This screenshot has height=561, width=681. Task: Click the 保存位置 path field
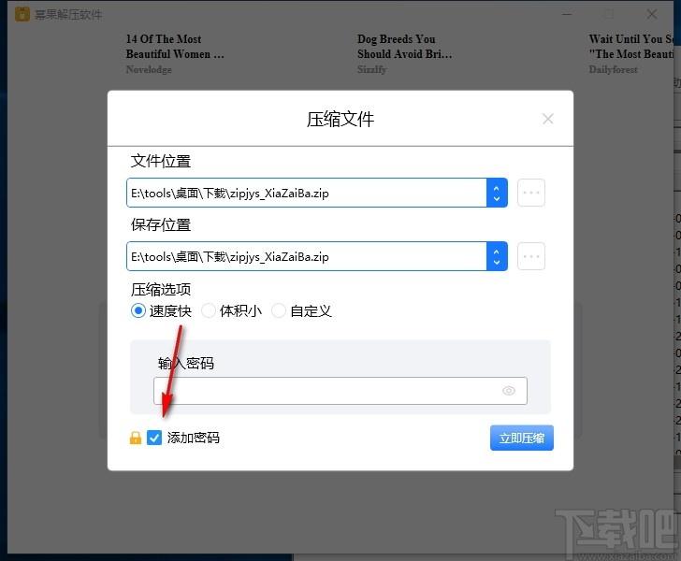[307, 256]
